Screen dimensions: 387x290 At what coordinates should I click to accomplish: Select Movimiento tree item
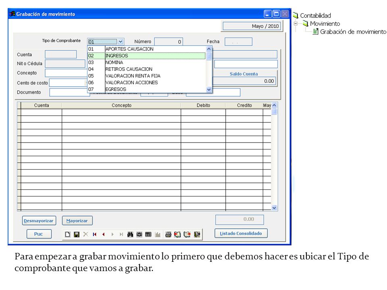pyautogui.click(x=325, y=24)
